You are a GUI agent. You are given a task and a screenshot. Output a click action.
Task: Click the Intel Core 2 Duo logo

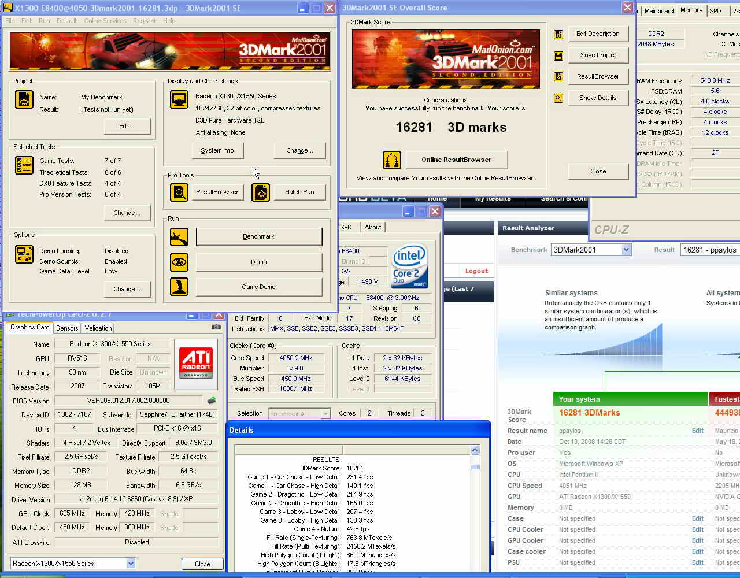(x=409, y=265)
